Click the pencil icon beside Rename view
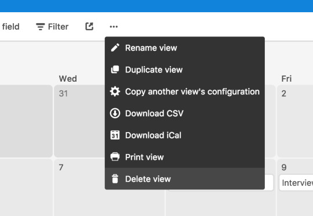The height and width of the screenshot is (216, 313). pos(115,47)
